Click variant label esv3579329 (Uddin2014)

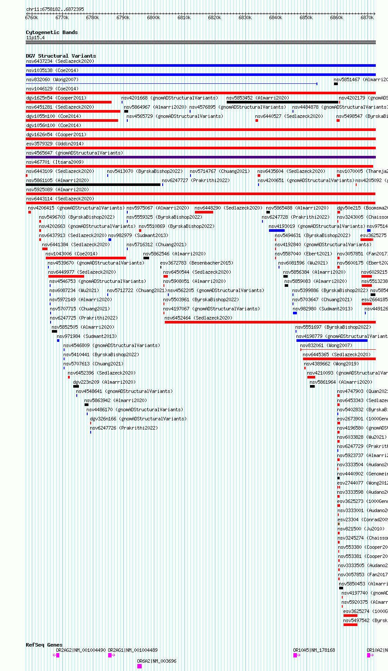click(55, 144)
